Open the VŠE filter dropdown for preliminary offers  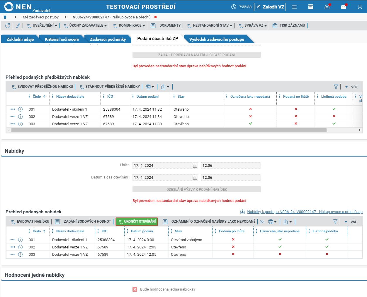[x=351, y=87]
